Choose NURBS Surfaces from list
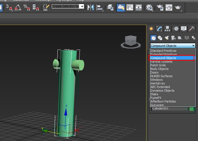This screenshot has height=141, width=198. pyautogui.click(x=173, y=76)
